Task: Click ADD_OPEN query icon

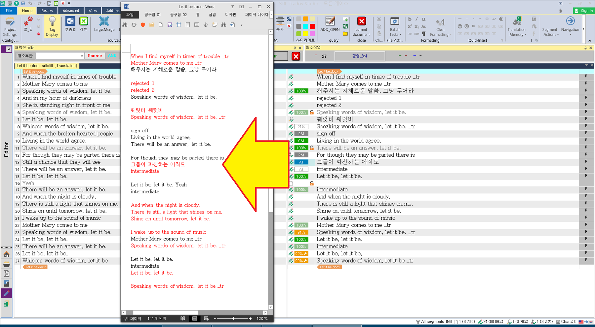Action: pyautogui.click(x=330, y=25)
